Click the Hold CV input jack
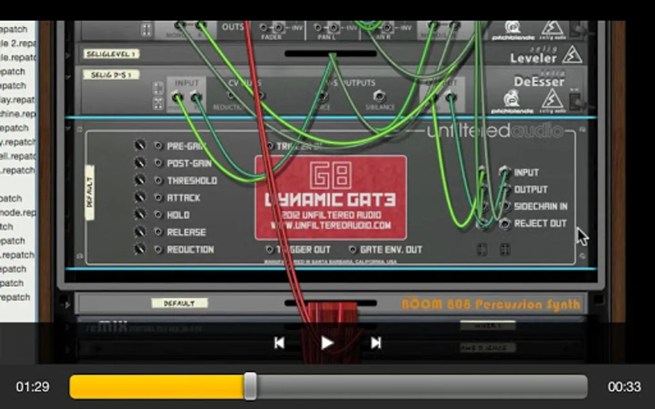 (158, 215)
